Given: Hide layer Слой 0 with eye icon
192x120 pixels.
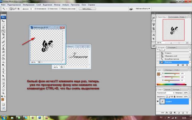Looking at the screenshot, I should (x=158, y=101).
